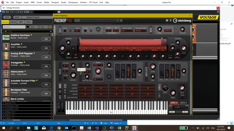Toggle the grain Loop button

click(76, 55)
